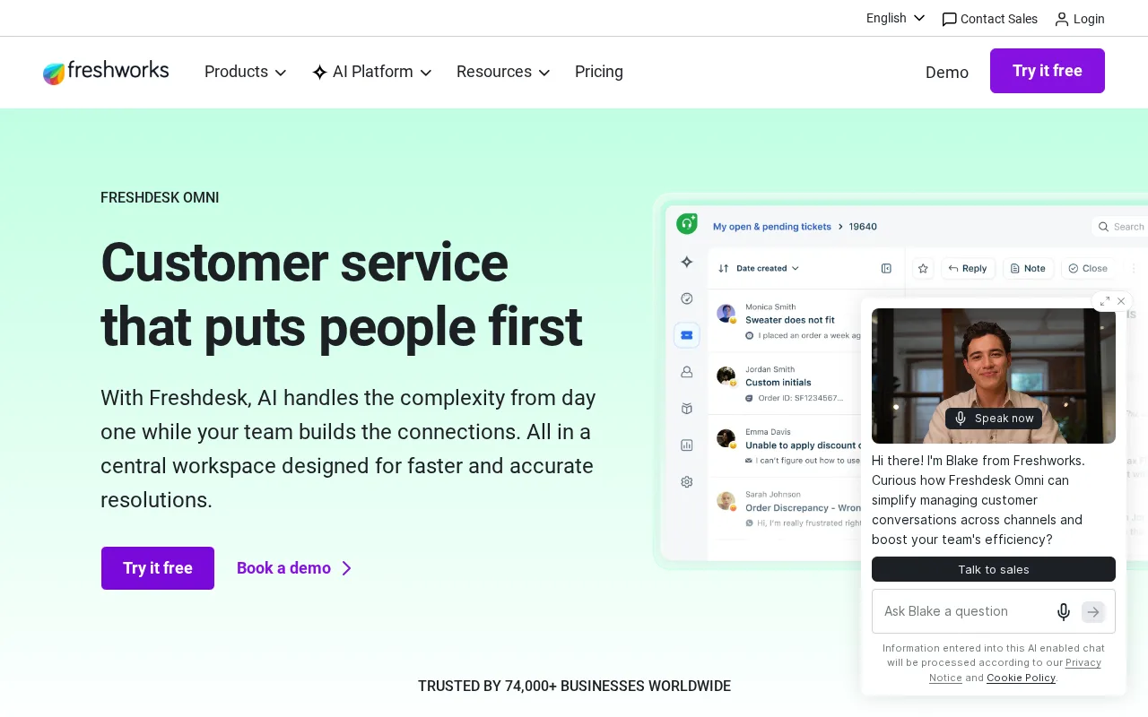Click the star icon in ticket toolbar
This screenshot has width=1148, height=717.
pos(923,268)
